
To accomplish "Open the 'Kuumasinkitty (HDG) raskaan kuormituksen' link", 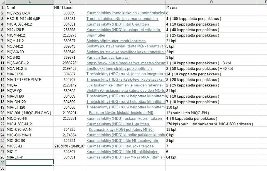I will 124,118.
